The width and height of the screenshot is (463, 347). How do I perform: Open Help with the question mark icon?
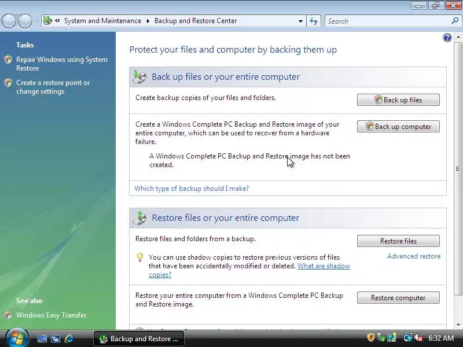[x=447, y=38]
